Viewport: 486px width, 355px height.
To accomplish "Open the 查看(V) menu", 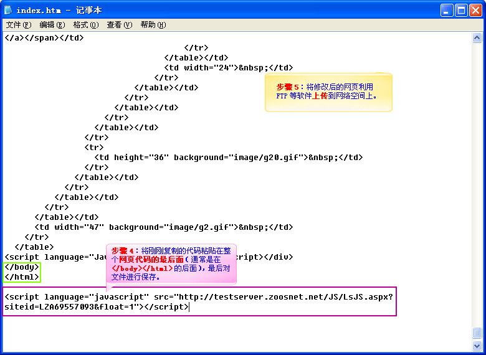I will [x=119, y=25].
